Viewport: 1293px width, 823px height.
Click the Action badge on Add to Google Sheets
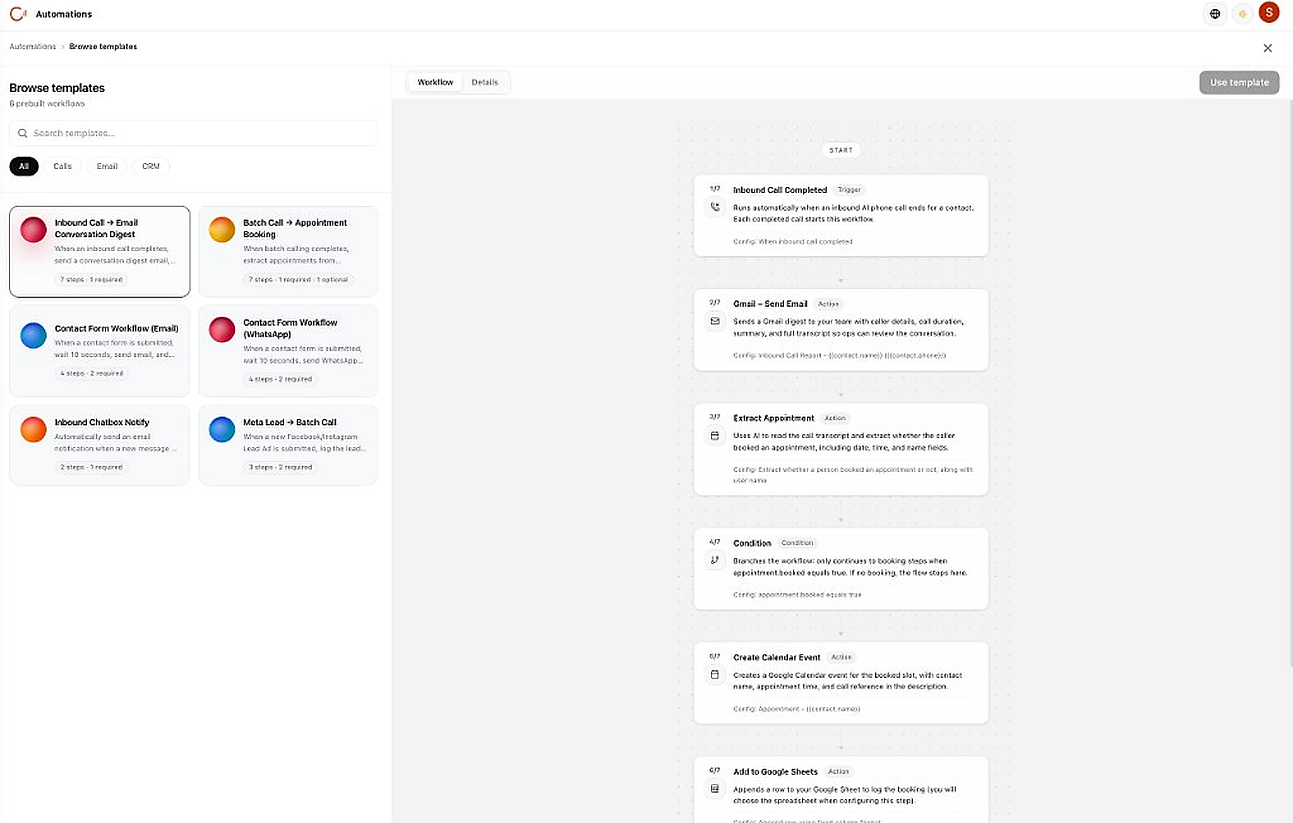pyautogui.click(x=838, y=772)
